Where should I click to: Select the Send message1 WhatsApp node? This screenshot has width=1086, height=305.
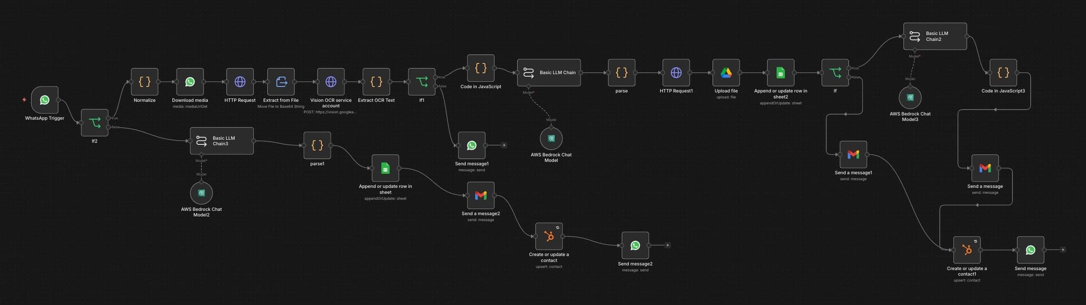(x=472, y=146)
